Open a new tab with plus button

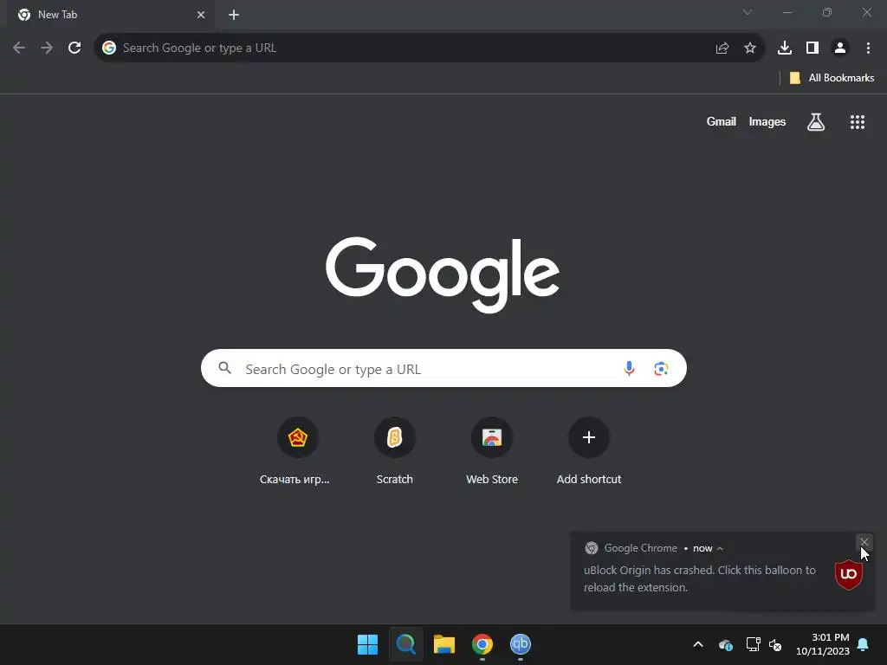click(x=234, y=15)
